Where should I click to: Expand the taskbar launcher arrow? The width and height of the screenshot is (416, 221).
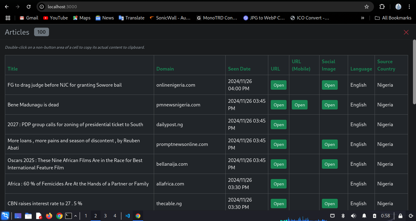point(76,216)
